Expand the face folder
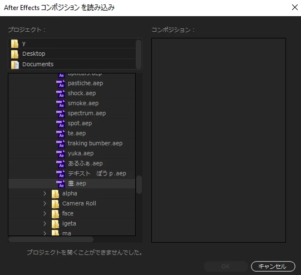This screenshot has height=275, width=301. (45, 214)
